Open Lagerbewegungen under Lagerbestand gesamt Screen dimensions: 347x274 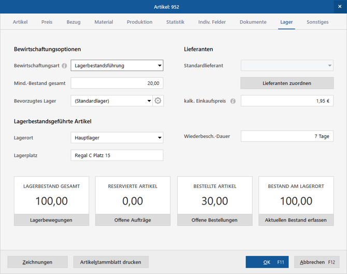(51, 220)
